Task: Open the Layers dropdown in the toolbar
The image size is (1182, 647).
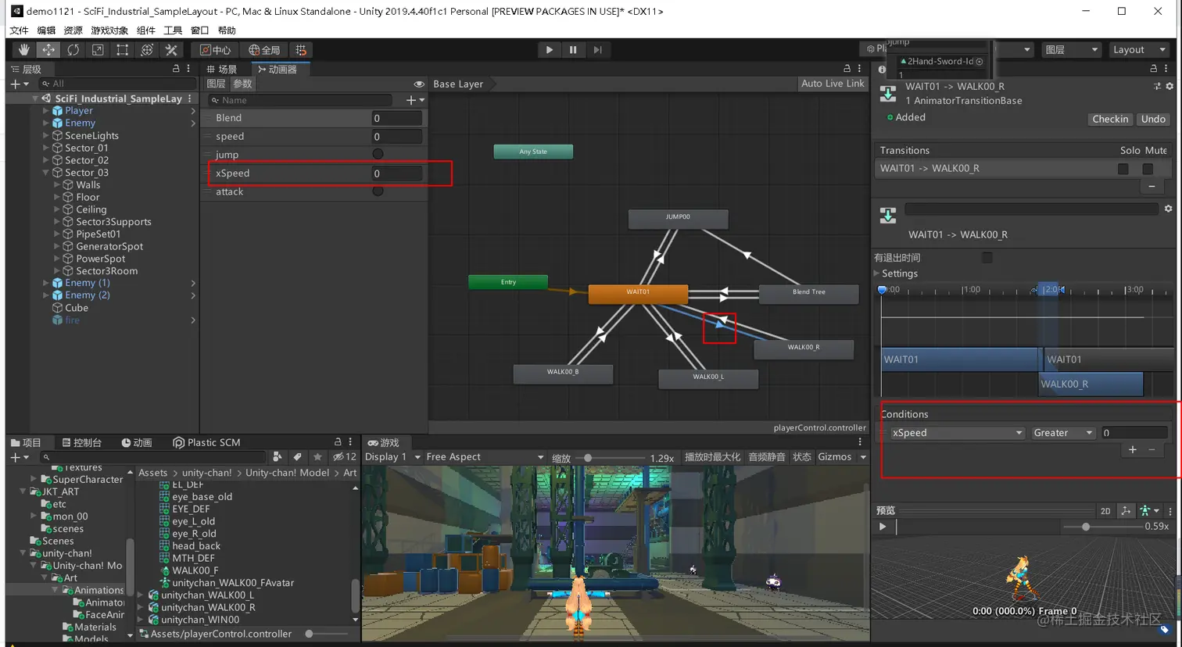Action: pos(1072,50)
